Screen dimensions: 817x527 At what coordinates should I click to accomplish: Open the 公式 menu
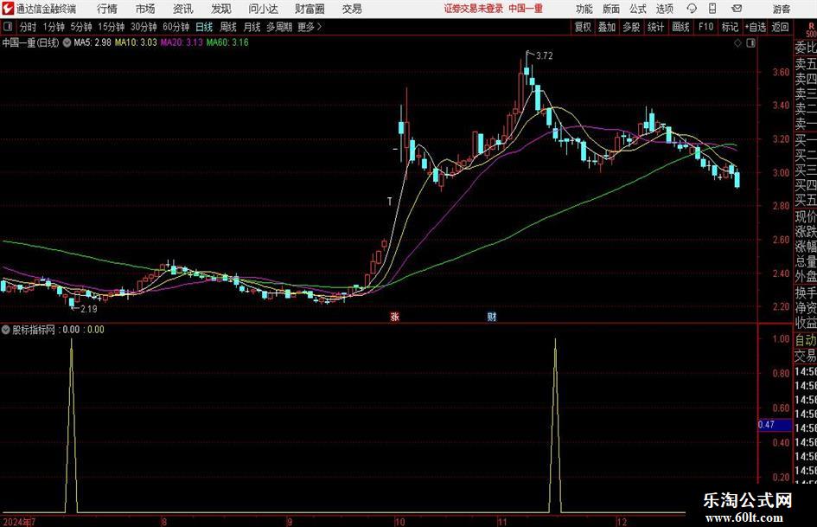[x=638, y=9]
